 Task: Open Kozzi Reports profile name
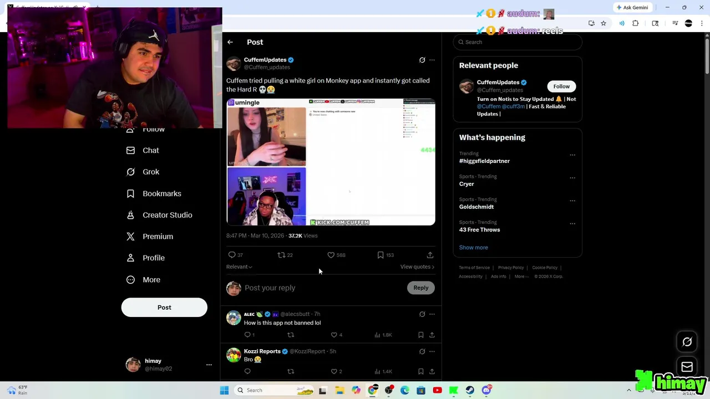click(x=262, y=351)
